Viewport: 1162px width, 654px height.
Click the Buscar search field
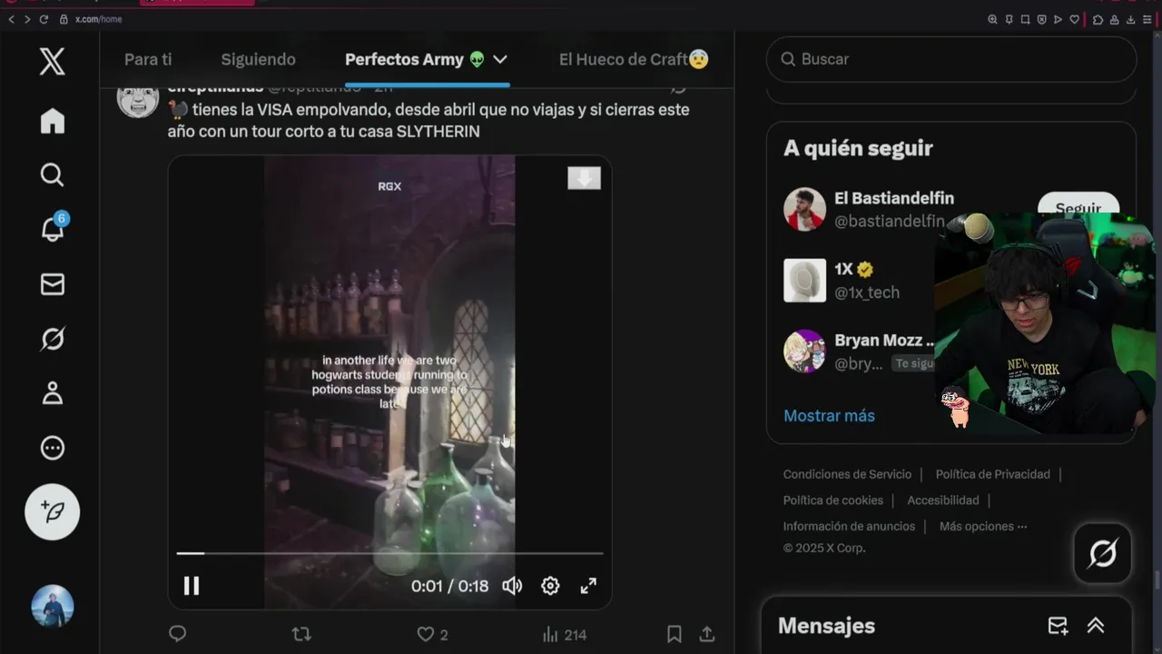point(951,59)
